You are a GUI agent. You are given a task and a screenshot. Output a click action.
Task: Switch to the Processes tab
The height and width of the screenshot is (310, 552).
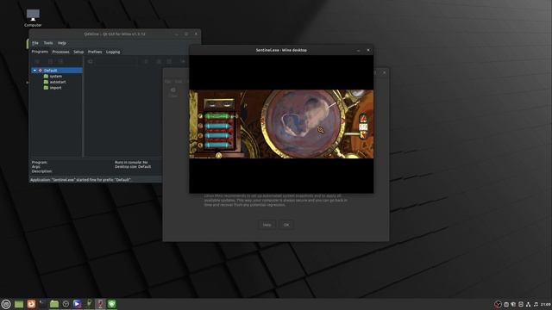coord(60,52)
